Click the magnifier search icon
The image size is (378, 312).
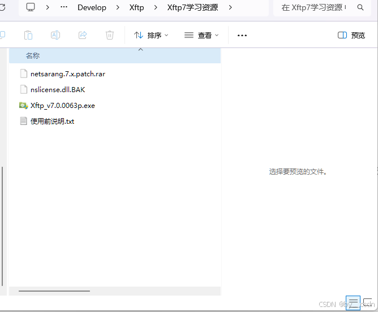pyautogui.click(x=360, y=7)
